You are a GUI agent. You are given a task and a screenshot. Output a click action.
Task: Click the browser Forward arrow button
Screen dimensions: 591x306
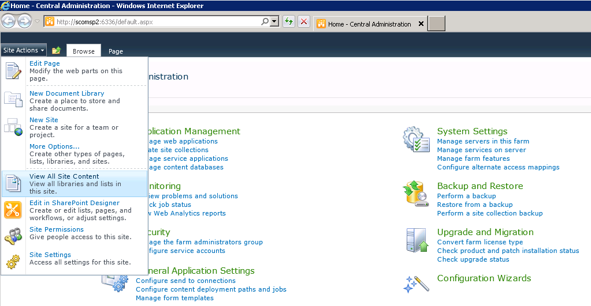pyautogui.click(x=24, y=21)
